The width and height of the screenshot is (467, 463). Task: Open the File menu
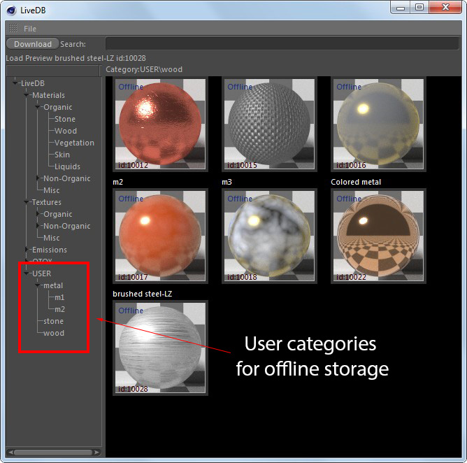pyautogui.click(x=30, y=29)
